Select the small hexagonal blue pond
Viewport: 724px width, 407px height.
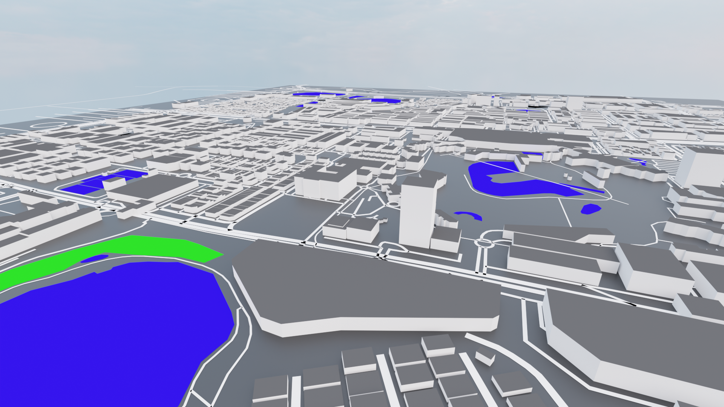591,208
